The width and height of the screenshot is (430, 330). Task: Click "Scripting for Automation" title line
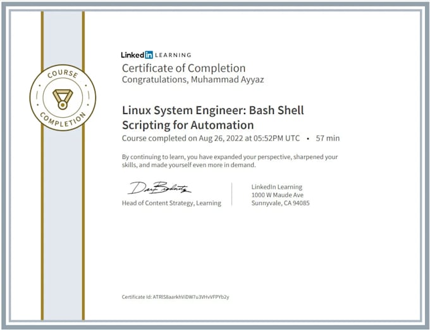click(x=188, y=125)
